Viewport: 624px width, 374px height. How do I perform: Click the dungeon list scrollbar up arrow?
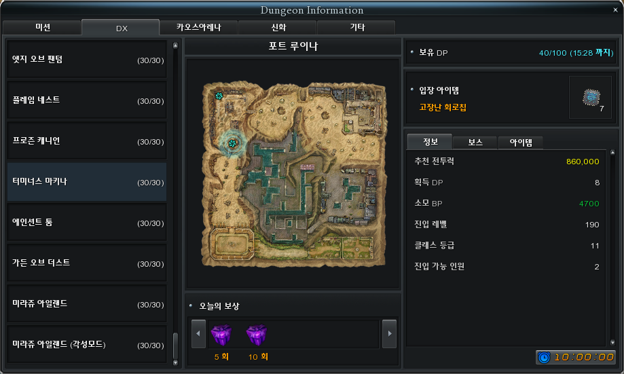pos(175,45)
